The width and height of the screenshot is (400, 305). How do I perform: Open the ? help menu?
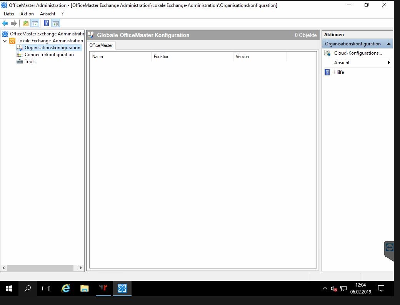[x=62, y=14]
